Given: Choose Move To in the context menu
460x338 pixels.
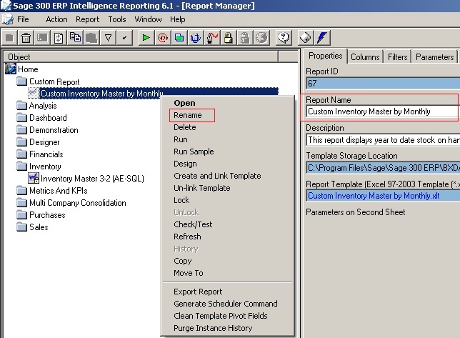Looking at the screenshot, I should [x=189, y=273].
